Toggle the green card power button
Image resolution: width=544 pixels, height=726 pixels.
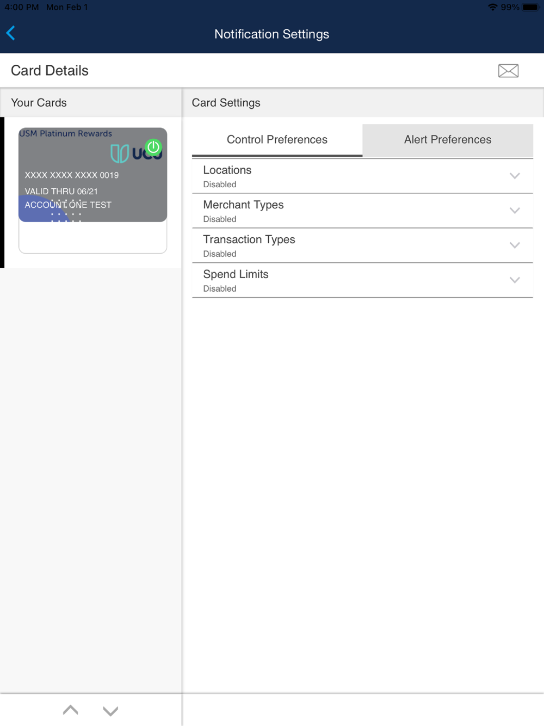pos(154,147)
